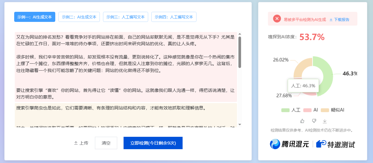The width and height of the screenshot is (373, 163).
Task: Click the upload arrow icon beside 上传
Action: pos(76,143)
